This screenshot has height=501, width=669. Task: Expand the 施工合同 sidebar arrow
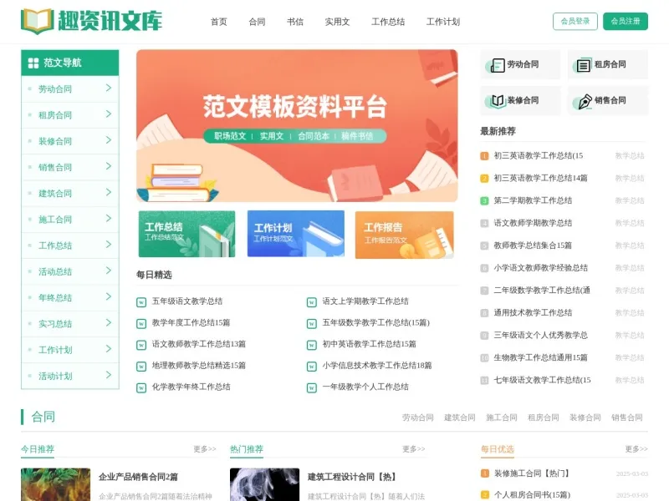(x=109, y=218)
